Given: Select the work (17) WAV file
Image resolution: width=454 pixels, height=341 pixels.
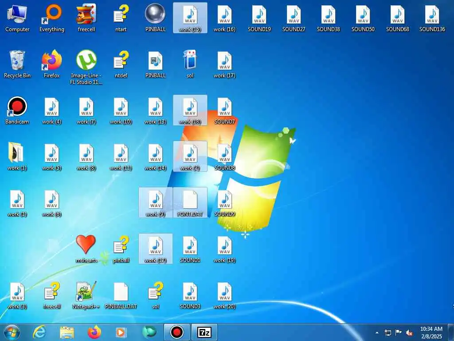Looking at the screenshot, I should [224, 64].
